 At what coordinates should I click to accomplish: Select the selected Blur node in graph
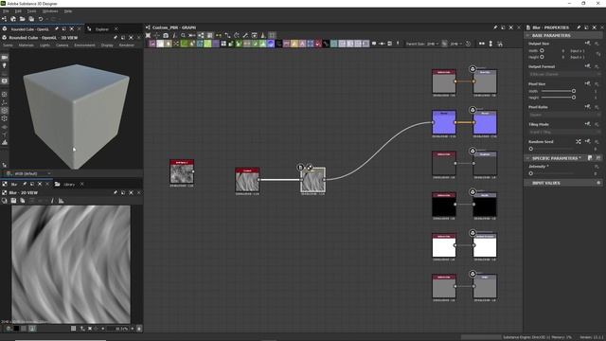click(313, 180)
